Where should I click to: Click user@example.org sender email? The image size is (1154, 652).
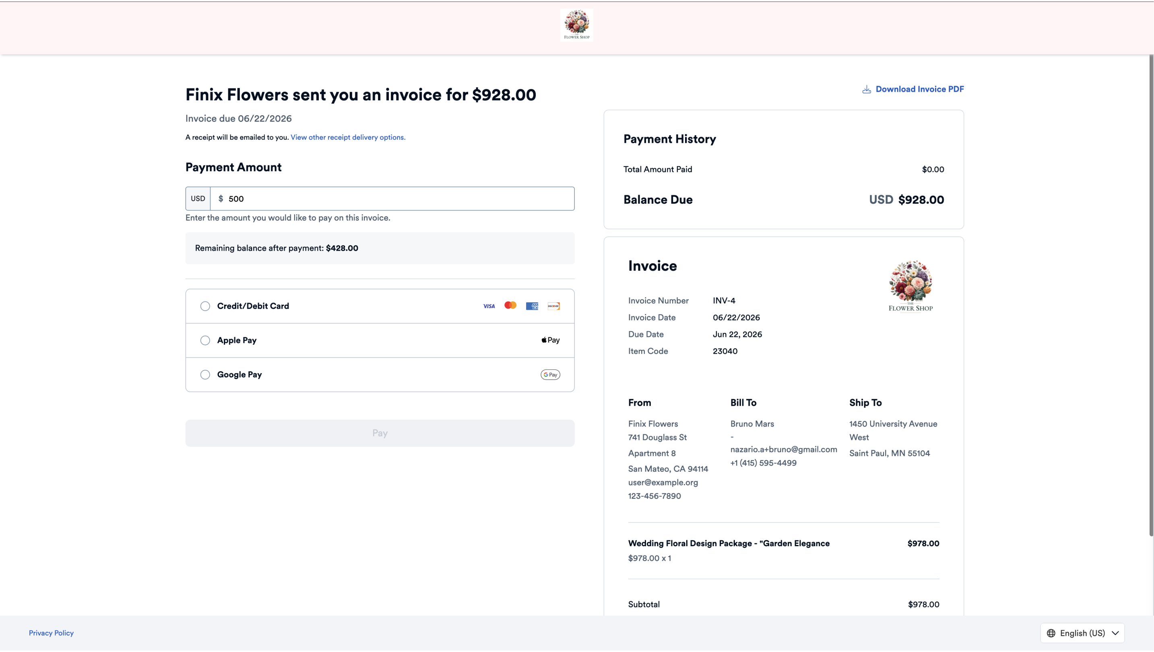click(x=663, y=483)
